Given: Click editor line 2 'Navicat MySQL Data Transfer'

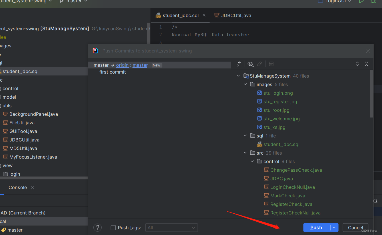Looking at the screenshot, I should [210, 35].
